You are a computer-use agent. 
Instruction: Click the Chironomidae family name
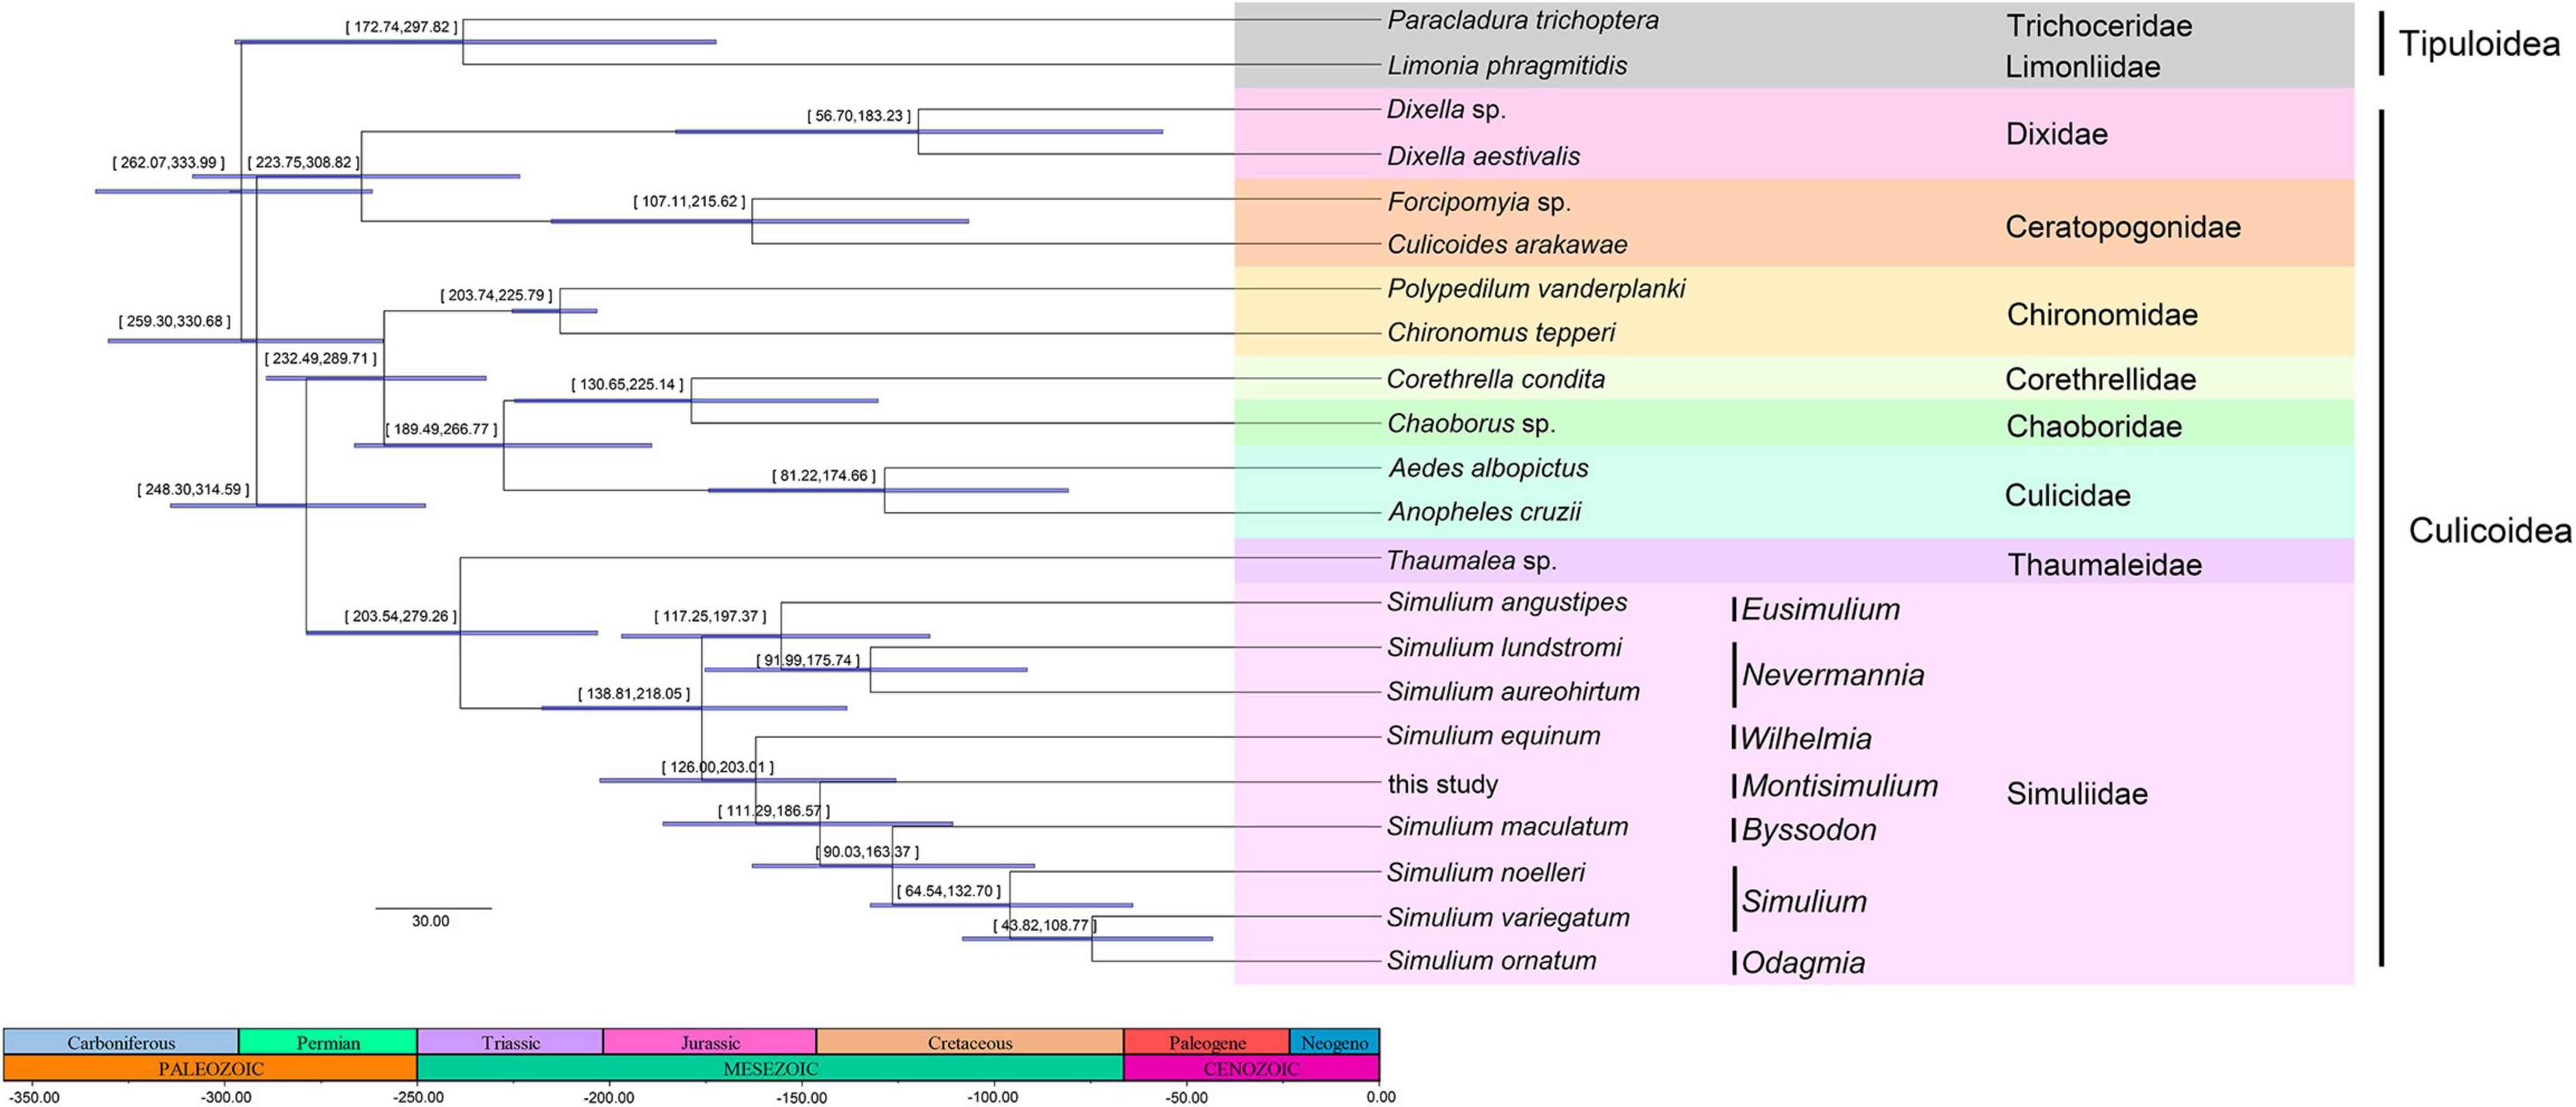coord(2102,315)
